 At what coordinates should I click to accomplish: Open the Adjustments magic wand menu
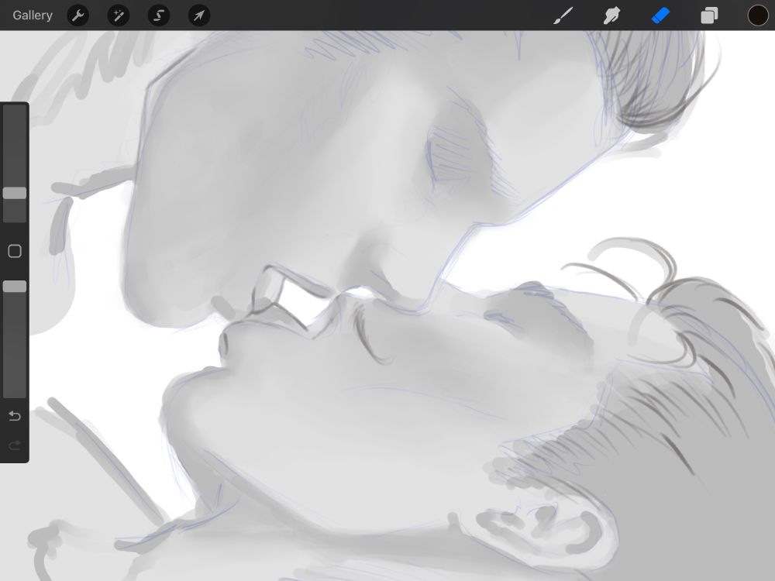pos(118,15)
